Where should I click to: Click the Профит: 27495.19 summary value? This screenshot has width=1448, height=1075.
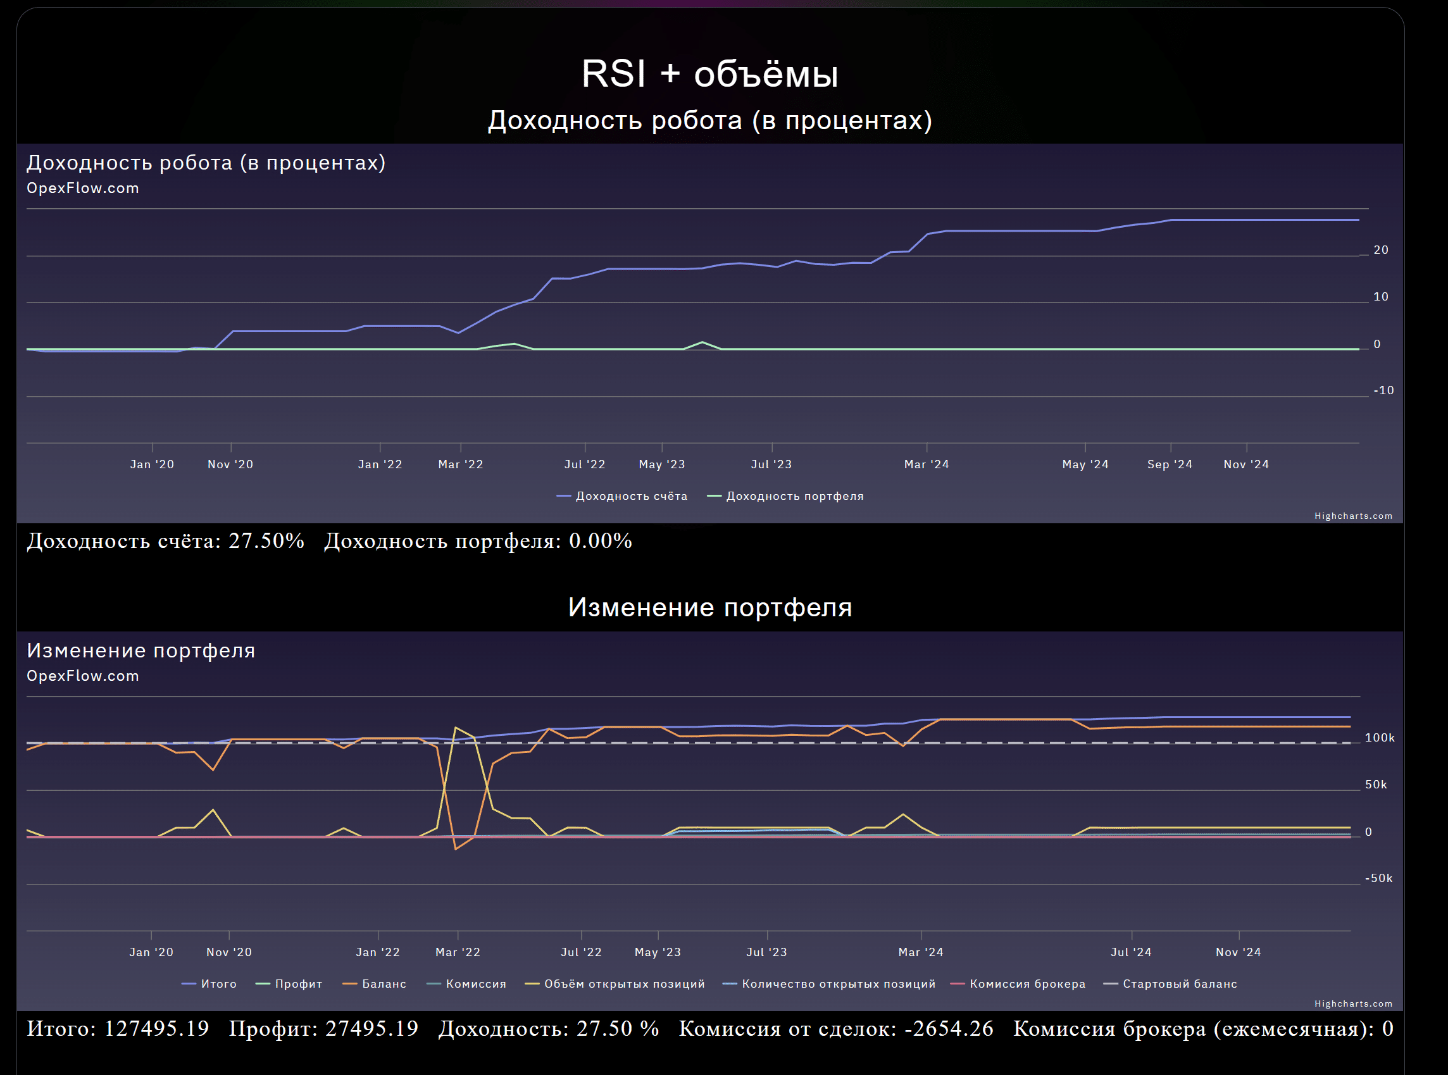point(323,1029)
